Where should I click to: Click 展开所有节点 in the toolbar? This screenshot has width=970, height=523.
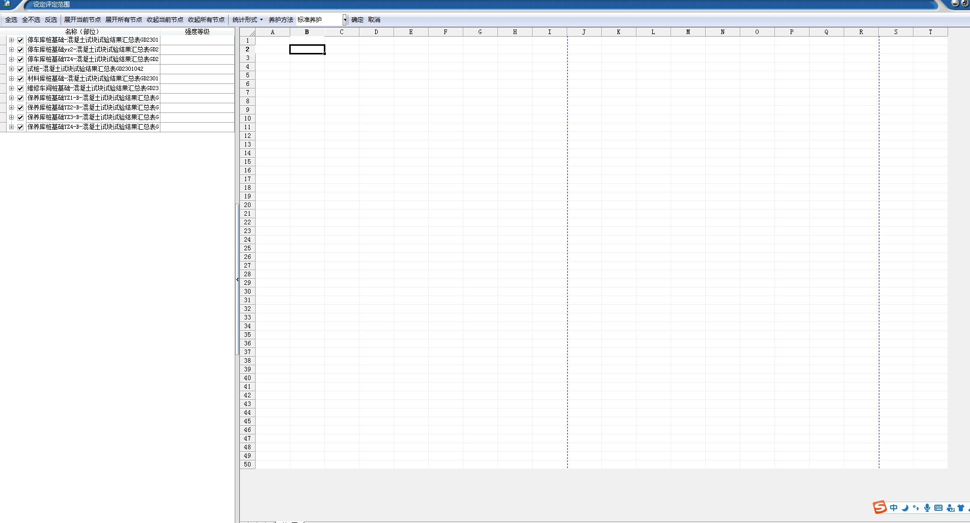124,20
